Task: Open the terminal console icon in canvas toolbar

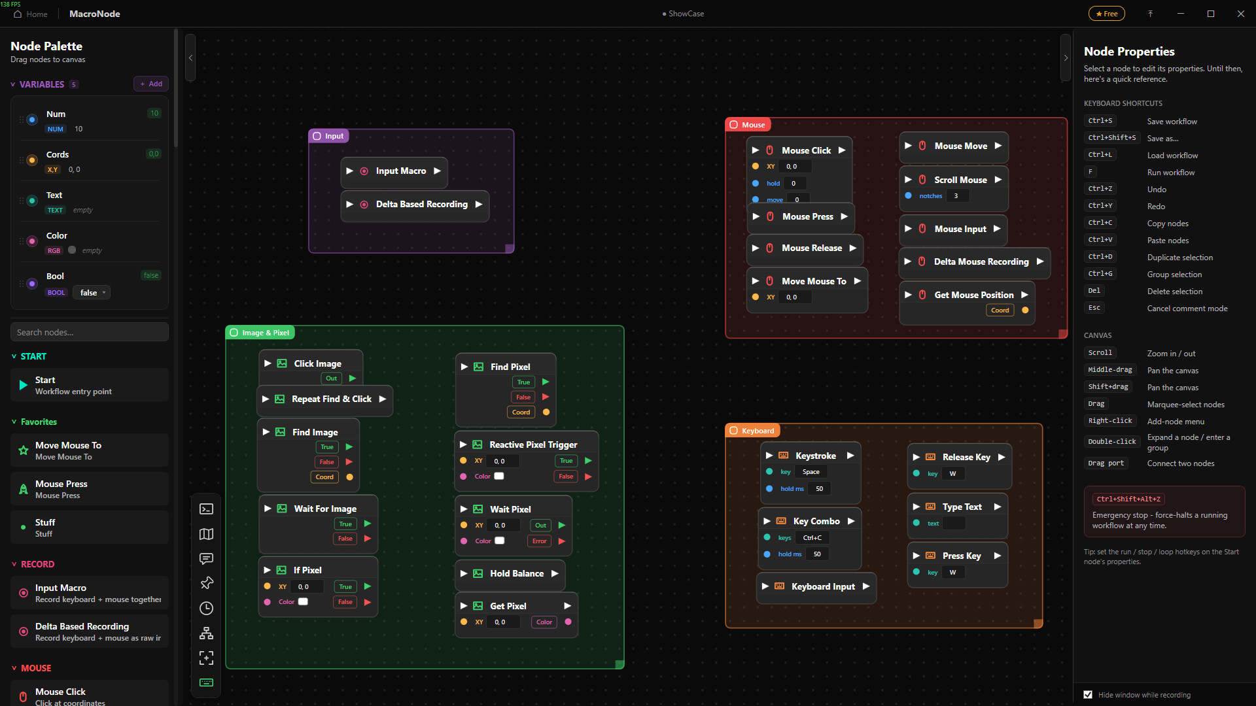Action: pos(206,509)
